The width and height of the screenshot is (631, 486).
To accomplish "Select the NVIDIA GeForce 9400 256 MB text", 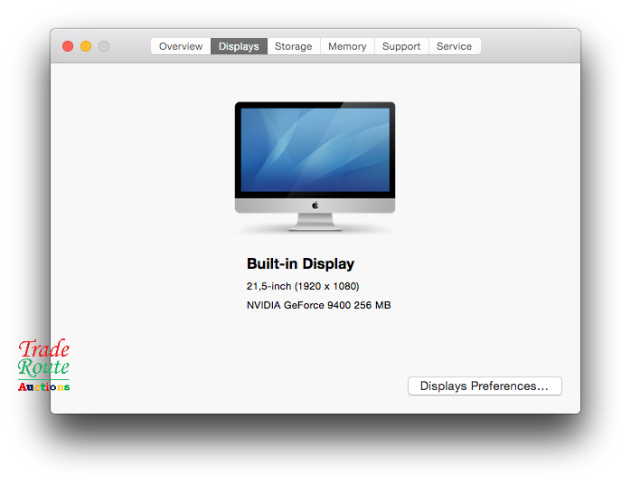I will pyautogui.click(x=319, y=305).
